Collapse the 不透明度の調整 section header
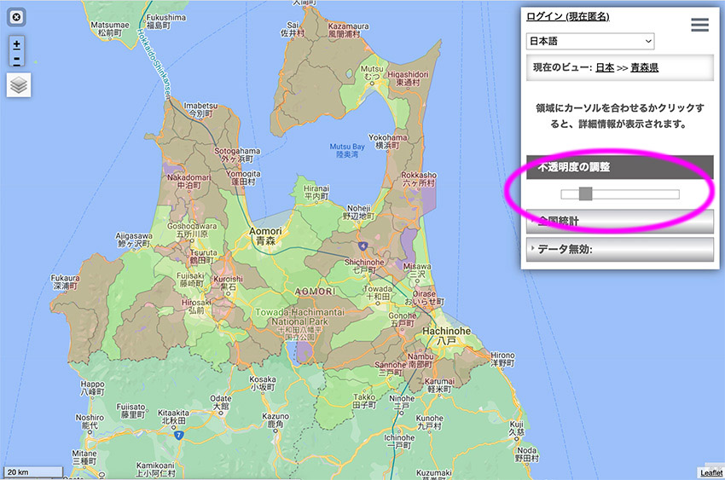Screen dimensions: 725x480 click(x=620, y=168)
